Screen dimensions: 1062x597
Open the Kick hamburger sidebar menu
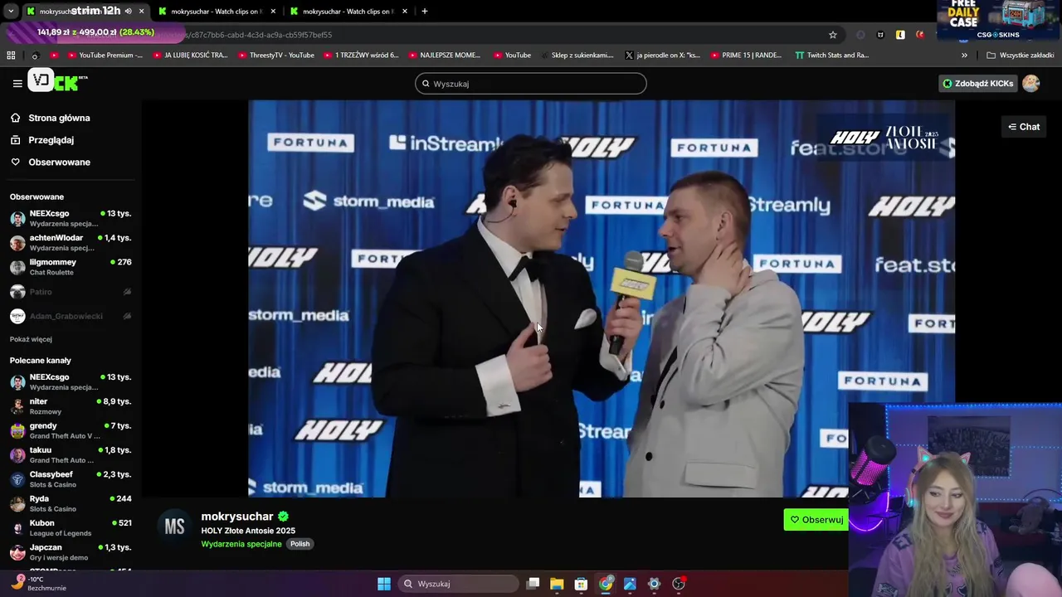pyautogui.click(x=17, y=83)
